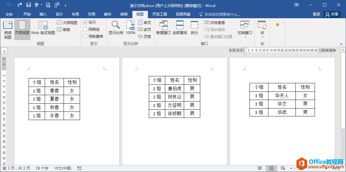346x172 pixels.
Task: Select Outline view (大纲视图)
Action: click(67, 23)
